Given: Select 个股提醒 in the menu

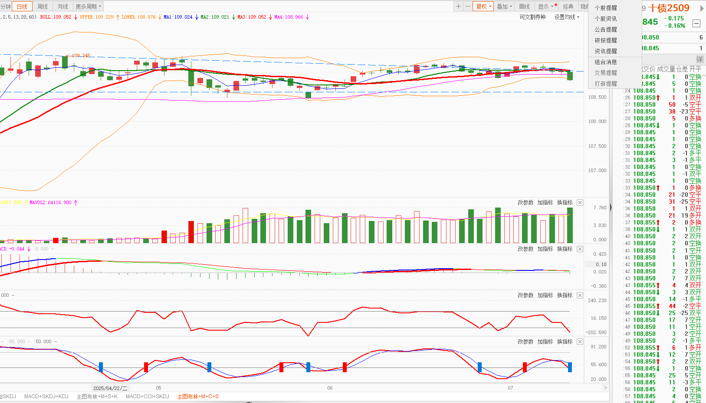Looking at the screenshot, I should pyautogui.click(x=606, y=8).
